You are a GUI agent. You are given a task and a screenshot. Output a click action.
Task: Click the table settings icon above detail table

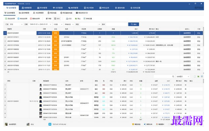click(x=202, y=77)
